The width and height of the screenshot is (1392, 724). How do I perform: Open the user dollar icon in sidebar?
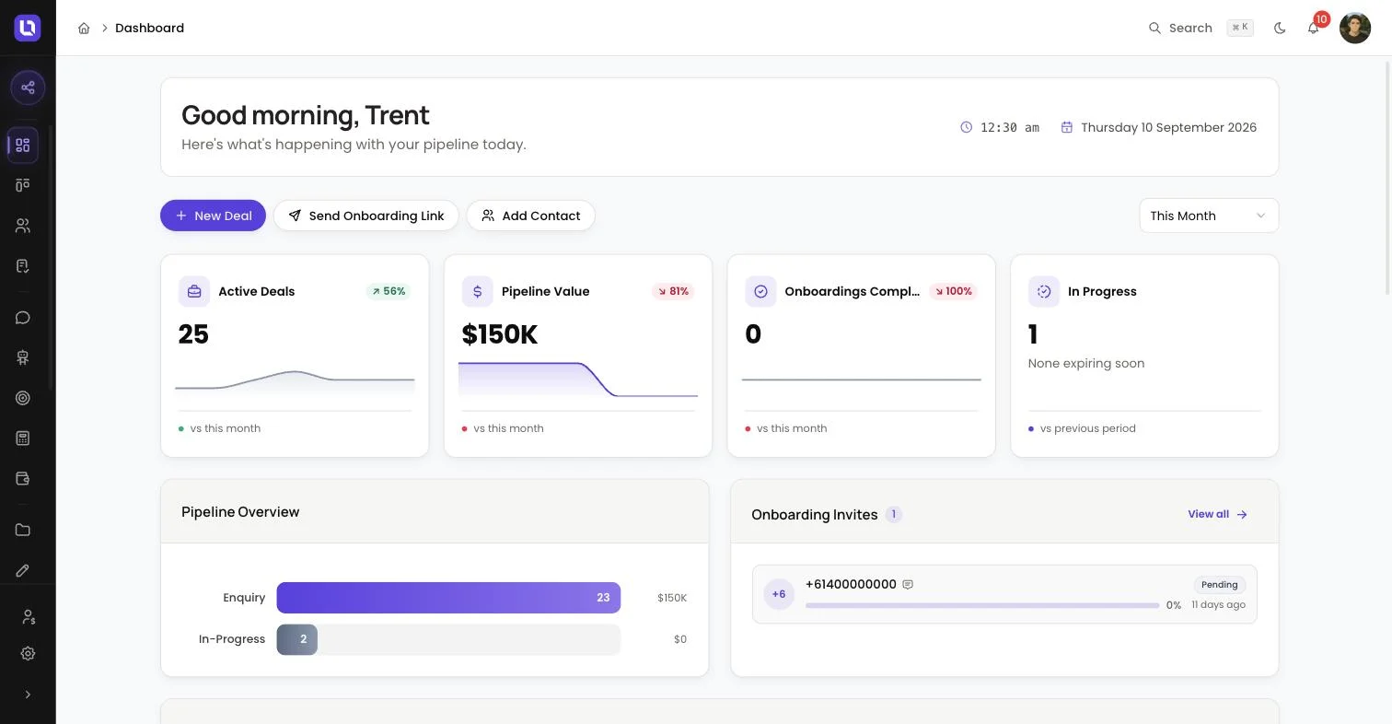click(x=28, y=616)
